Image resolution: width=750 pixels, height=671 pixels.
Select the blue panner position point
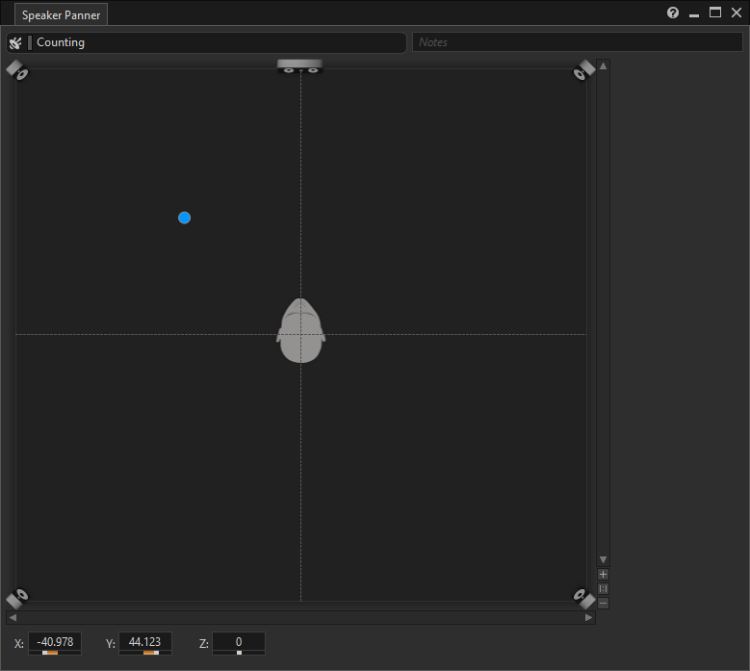[184, 219]
